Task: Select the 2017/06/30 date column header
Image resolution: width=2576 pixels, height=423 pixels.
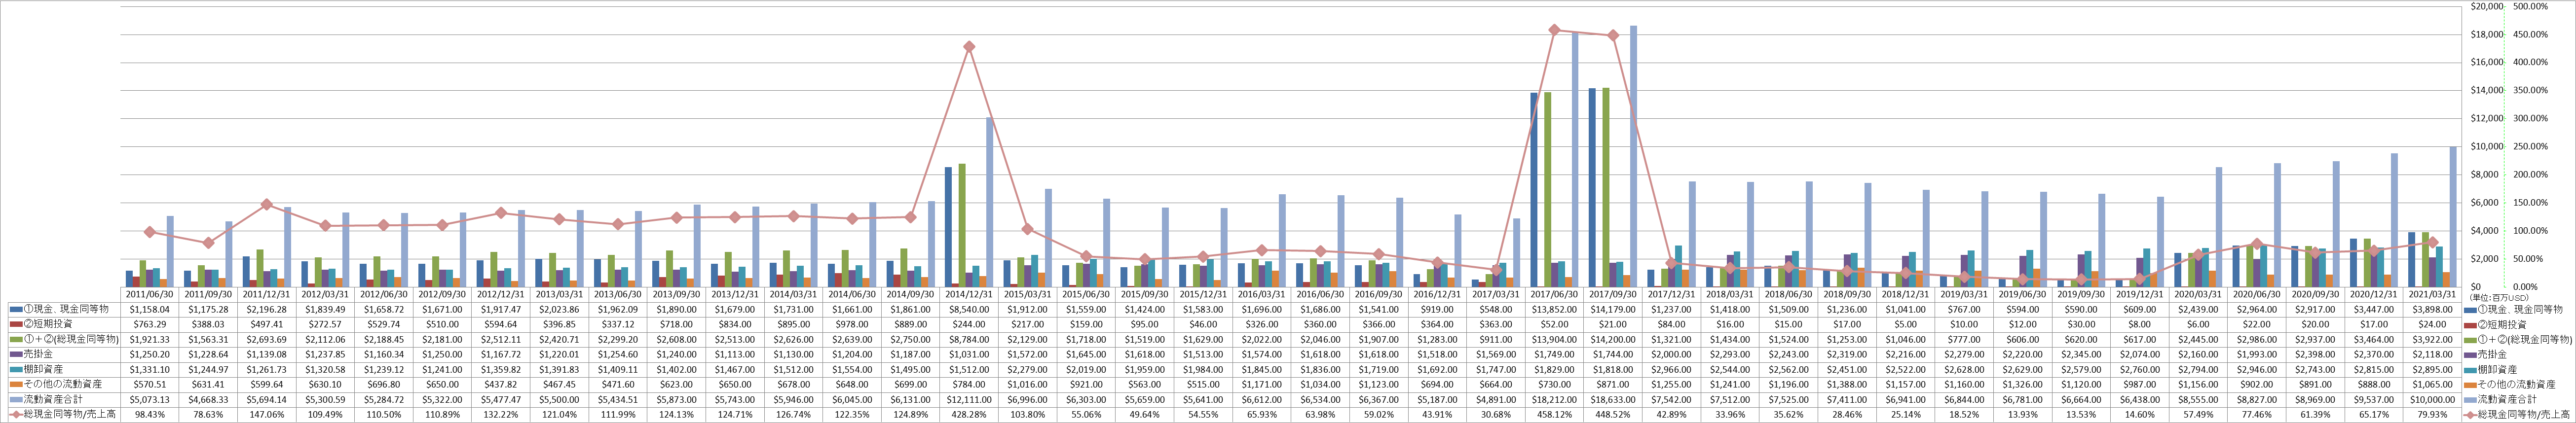Action: [1554, 295]
